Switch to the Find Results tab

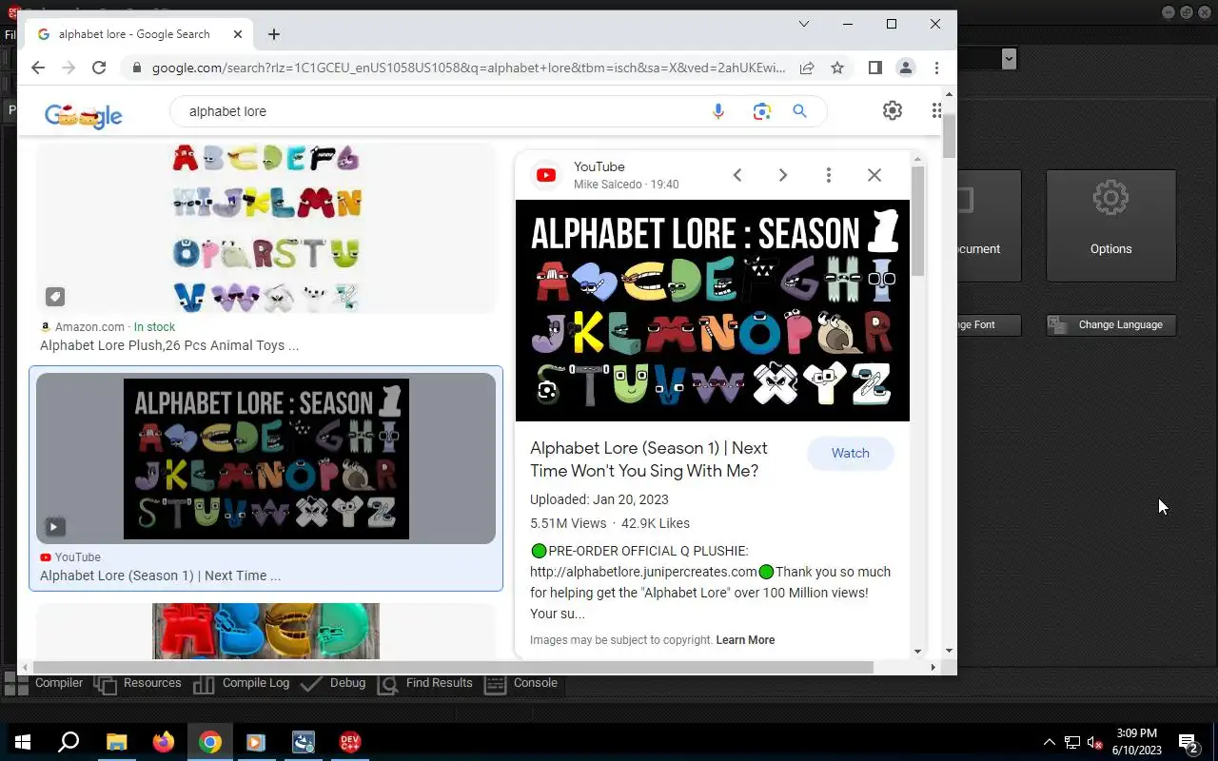[425, 683]
